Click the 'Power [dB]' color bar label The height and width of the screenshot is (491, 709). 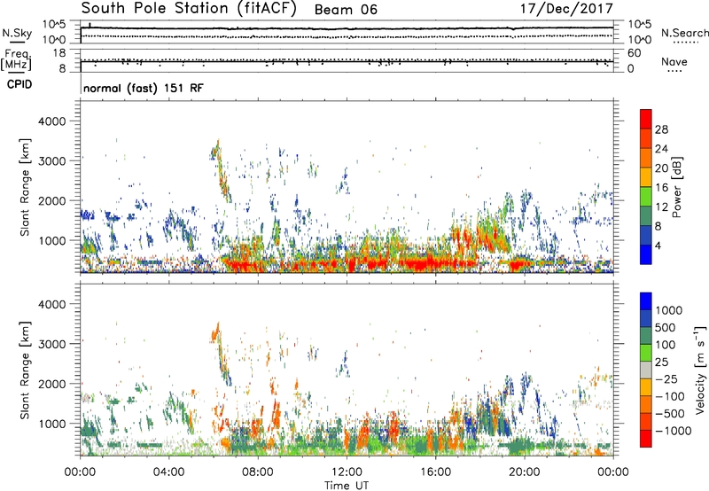676,187
